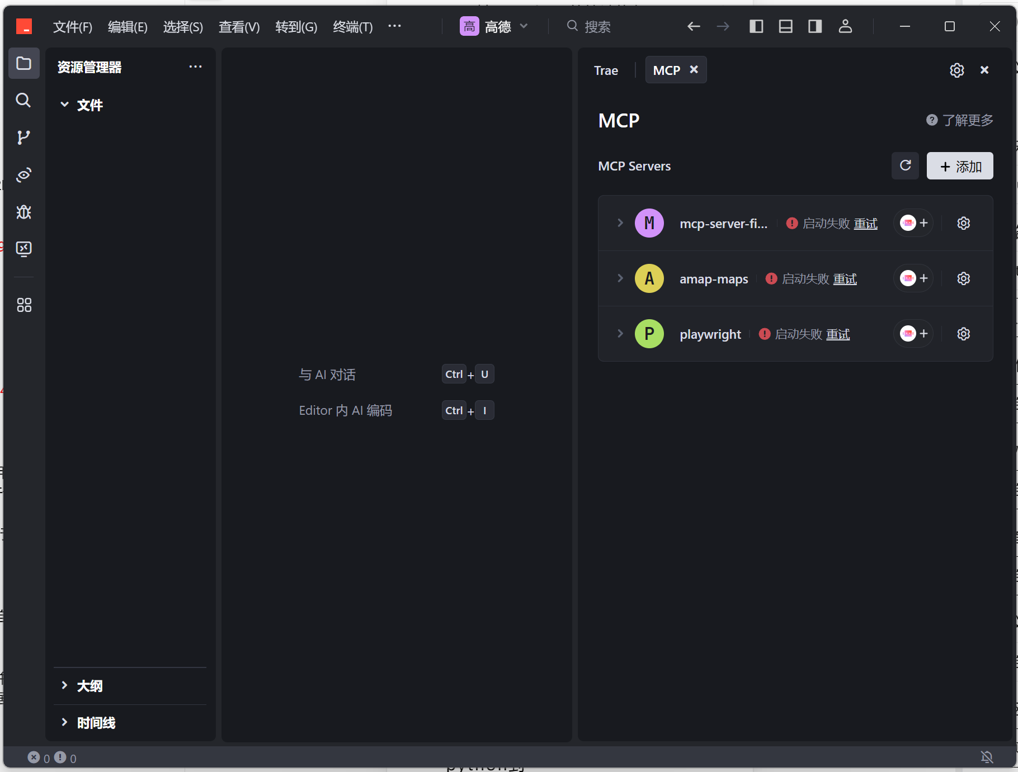This screenshot has height=772, width=1018.
Task: Open the 文件(F) menu
Action: (x=72, y=27)
